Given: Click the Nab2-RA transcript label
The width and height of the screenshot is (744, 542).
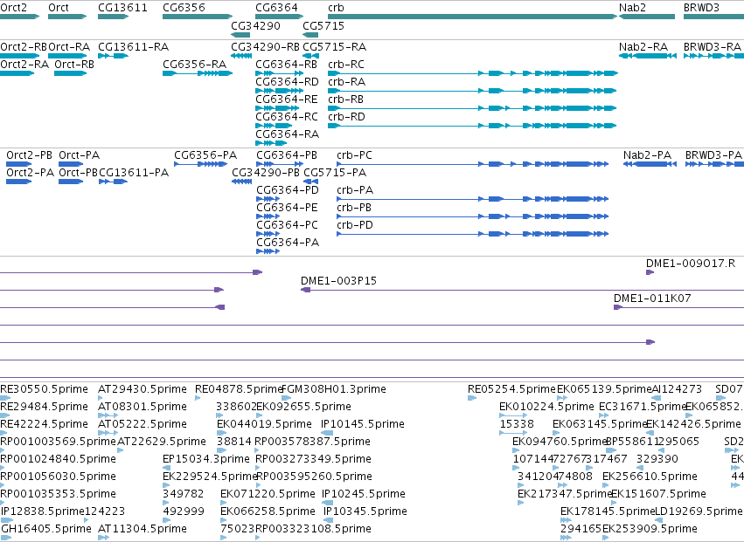Looking at the screenshot, I should tap(643, 47).
